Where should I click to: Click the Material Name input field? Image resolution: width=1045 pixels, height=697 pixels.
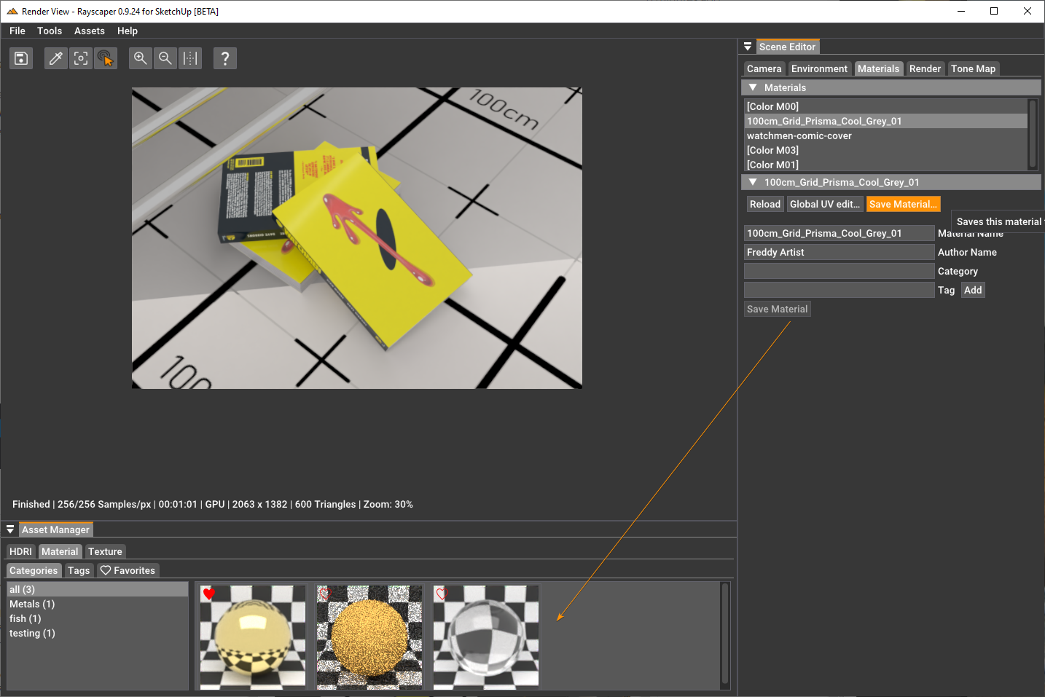tap(839, 233)
